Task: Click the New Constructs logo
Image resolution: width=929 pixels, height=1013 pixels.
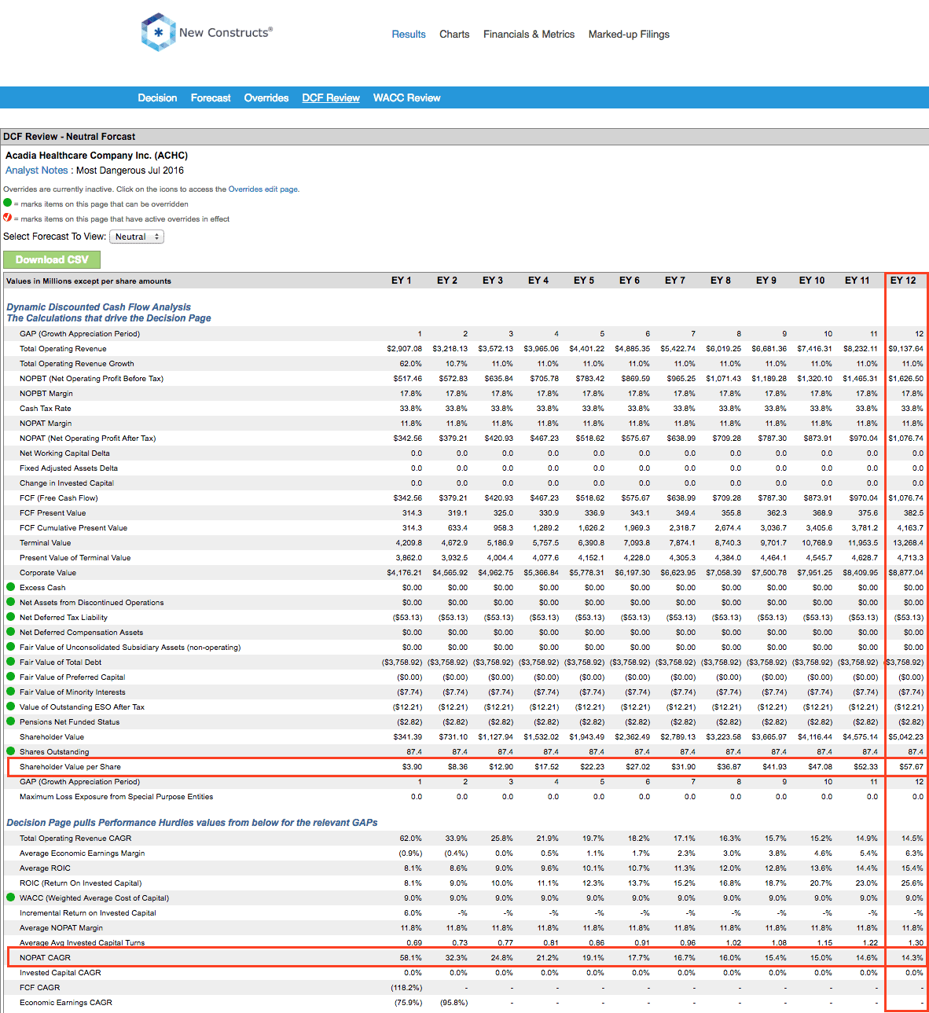Action: pyautogui.click(x=207, y=32)
